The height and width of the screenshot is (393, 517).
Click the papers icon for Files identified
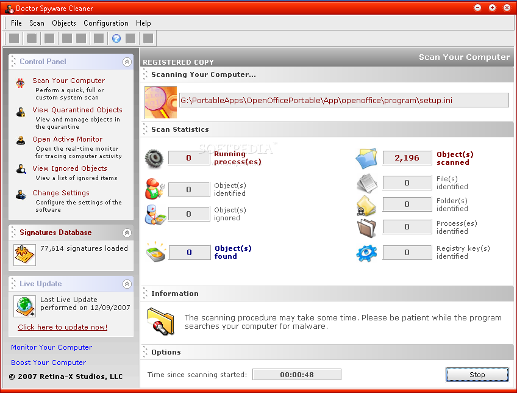point(367,183)
